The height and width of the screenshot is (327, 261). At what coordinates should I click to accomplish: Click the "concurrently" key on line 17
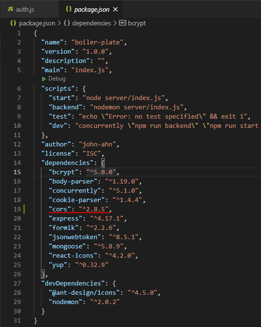pyautogui.click(x=75, y=191)
